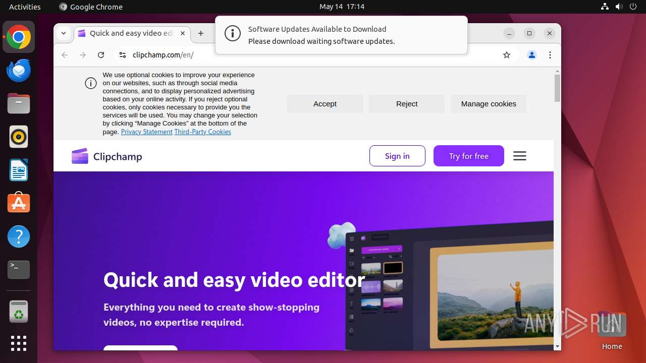Open the Help icon in dock
646x363 pixels.
coord(19,236)
